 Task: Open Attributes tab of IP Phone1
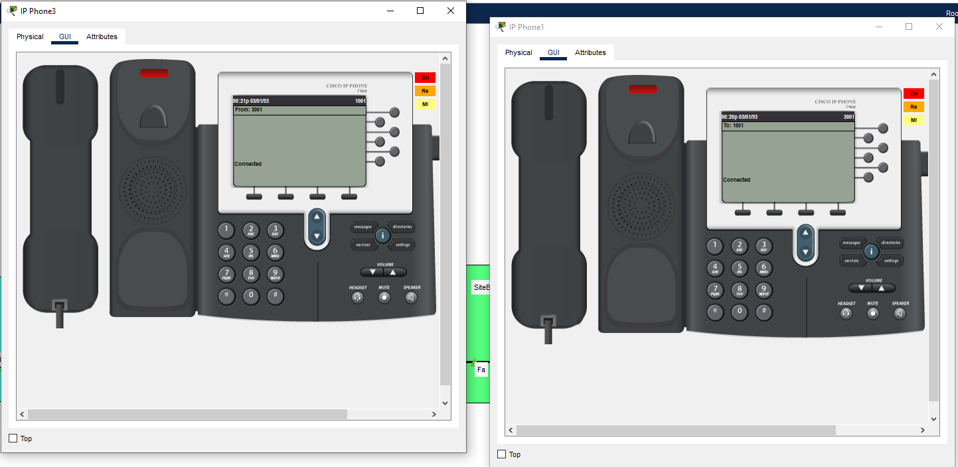click(590, 52)
